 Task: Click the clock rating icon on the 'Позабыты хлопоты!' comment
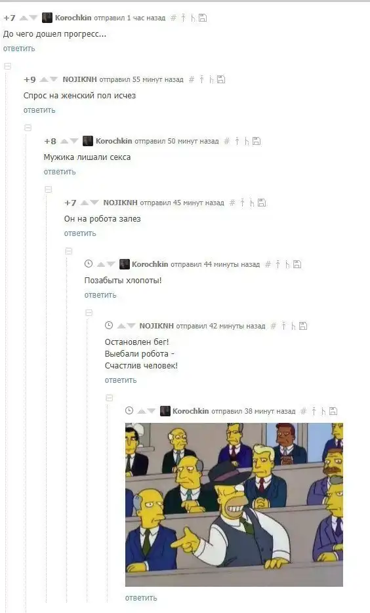tap(89, 264)
